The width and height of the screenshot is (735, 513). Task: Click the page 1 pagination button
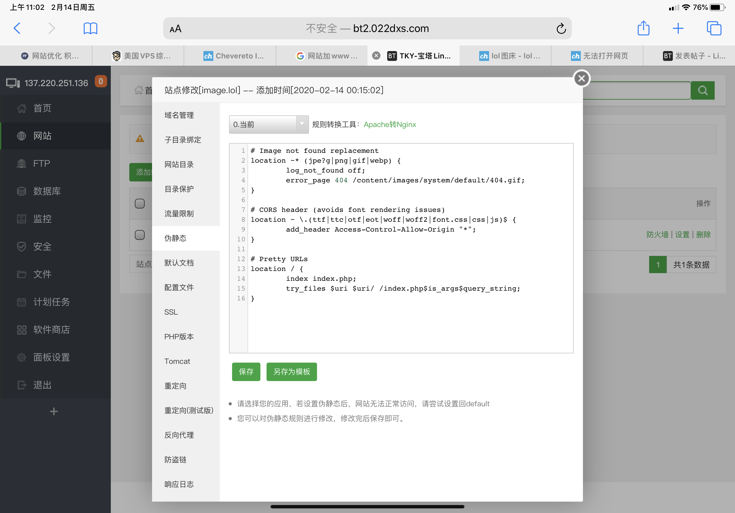tap(657, 264)
